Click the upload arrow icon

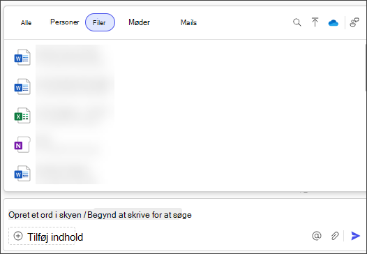point(315,22)
